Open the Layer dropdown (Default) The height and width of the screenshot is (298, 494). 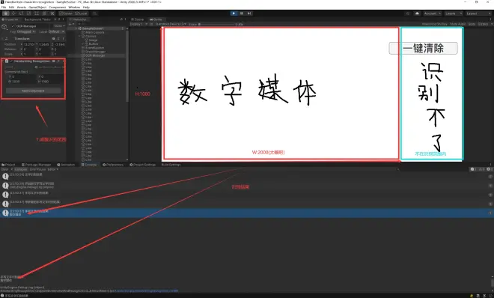56,31
